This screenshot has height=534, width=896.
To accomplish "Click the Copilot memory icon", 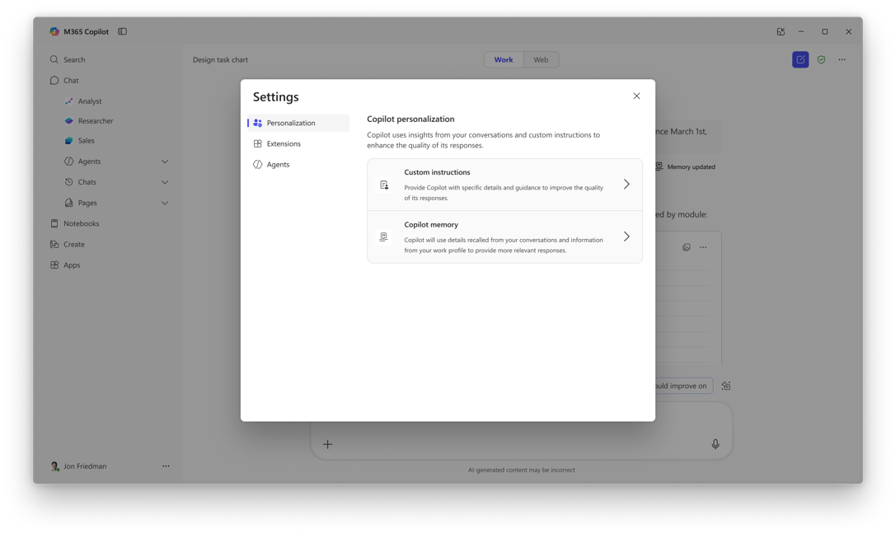I will (x=384, y=237).
